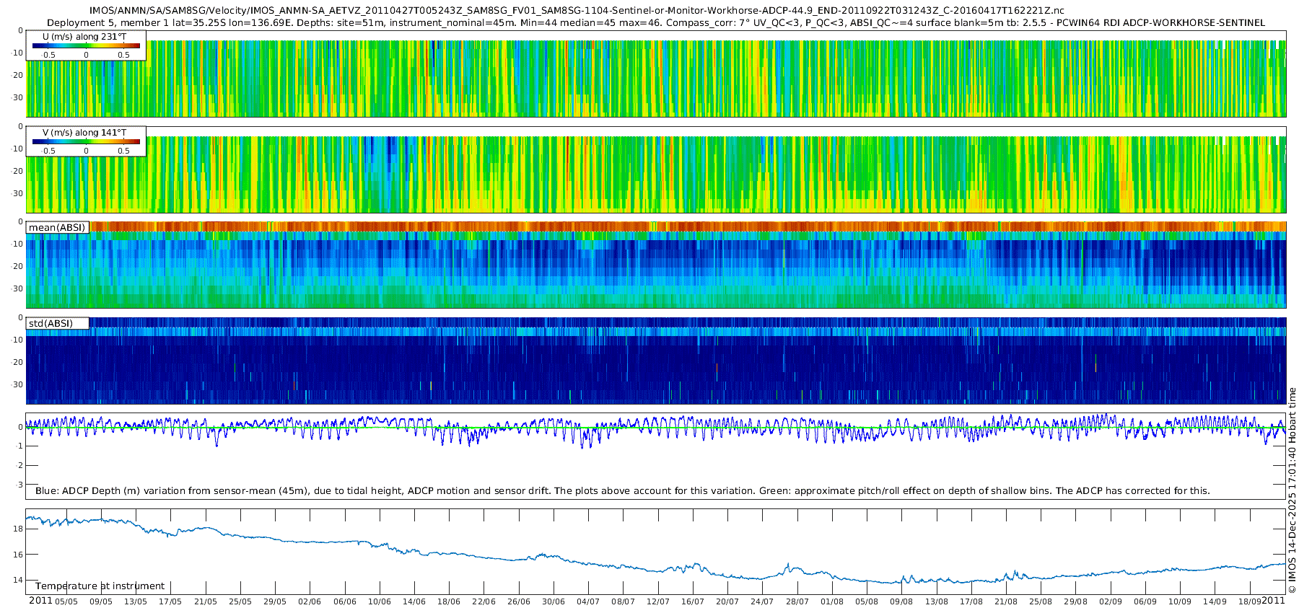The image size is (1299, 613).
Task: Click the V velocity colorbar legend
Action: click(x=86, y=141)
